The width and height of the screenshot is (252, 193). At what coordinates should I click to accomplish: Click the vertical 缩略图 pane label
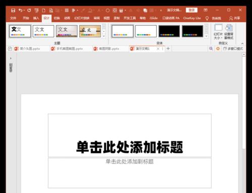click(11, 68)
